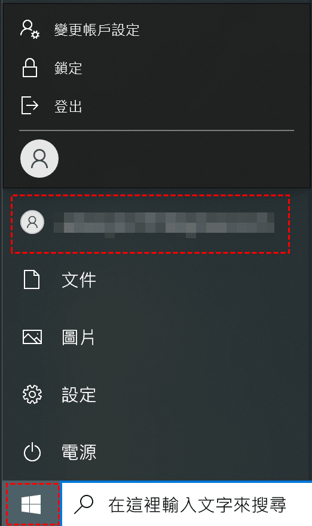The image size is (312, 526).
Task: Expand the 電源 power options
Action: pyautogui.click(x=79, y=452)
